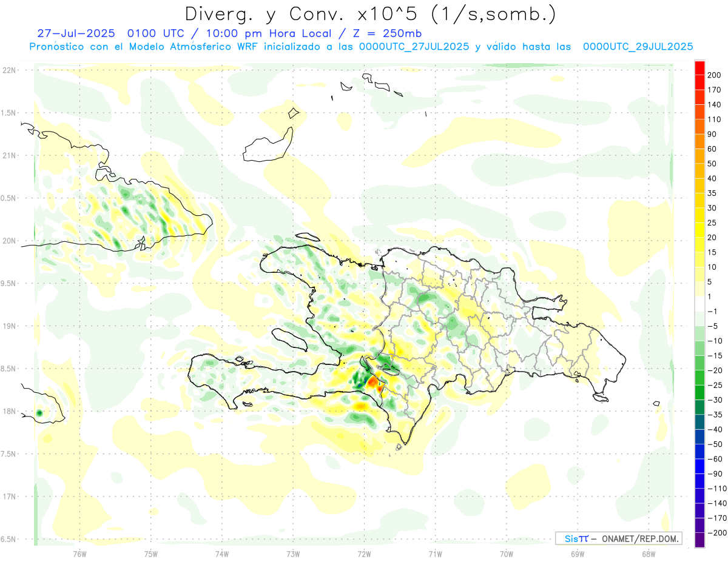Screen dimensions: 728x562
Task: Click the '74W' longitude label
Action: click(x=222, y=554)
